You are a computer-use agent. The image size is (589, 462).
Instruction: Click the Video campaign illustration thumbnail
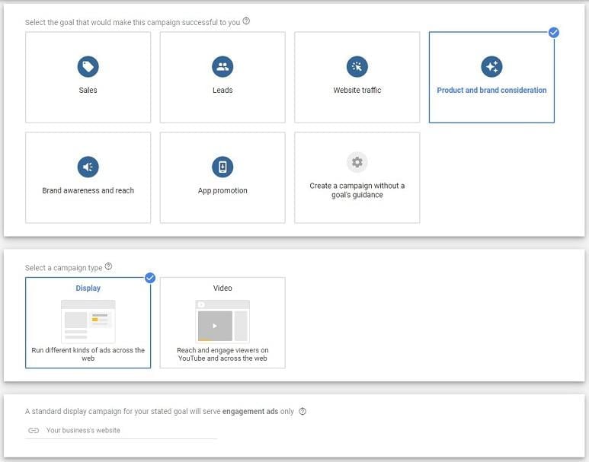click(x=222, y=321)
